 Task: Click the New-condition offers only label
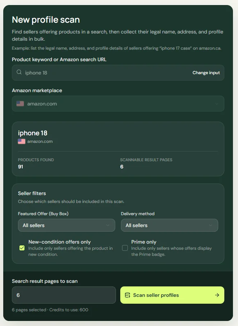click(x=59, y=242)
